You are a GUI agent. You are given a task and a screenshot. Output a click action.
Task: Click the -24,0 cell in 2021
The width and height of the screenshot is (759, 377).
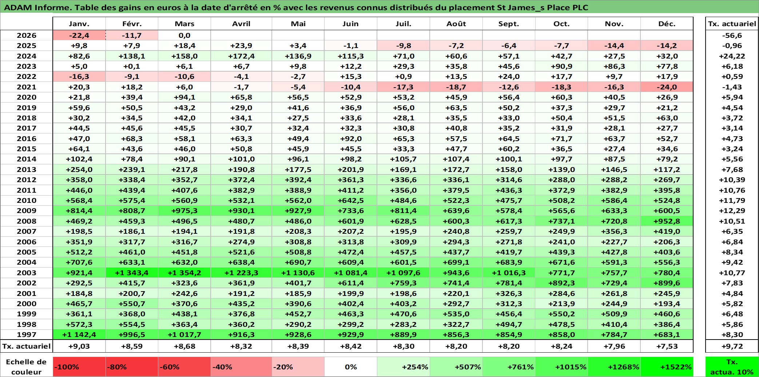[667, 87]
